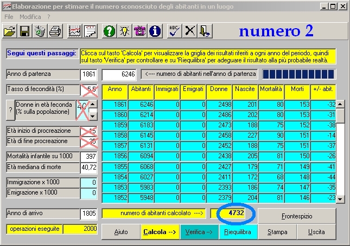
Task: Click the save floppy disk icon
Action: pyautogui.click(x=24, y=31)
